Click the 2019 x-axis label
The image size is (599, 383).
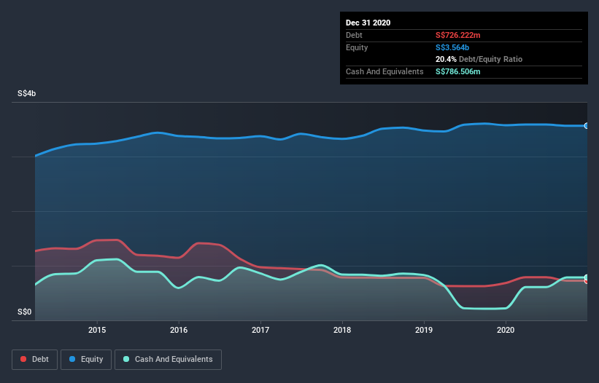pyautogui.click(x=424, y=330)
